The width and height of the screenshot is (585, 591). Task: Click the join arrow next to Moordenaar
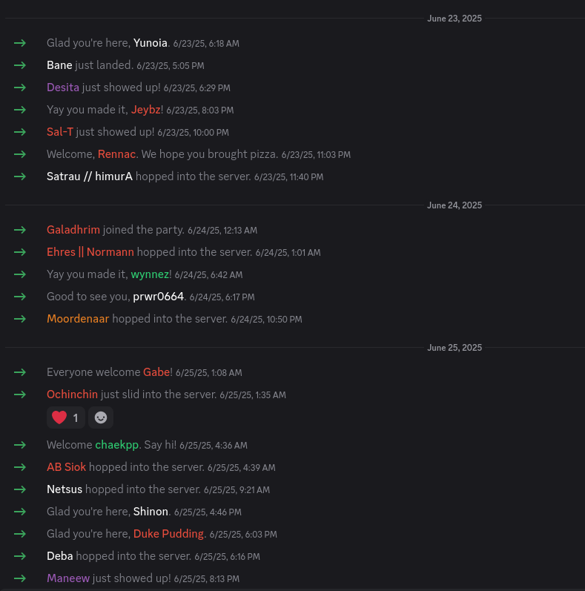click(20, 319)
